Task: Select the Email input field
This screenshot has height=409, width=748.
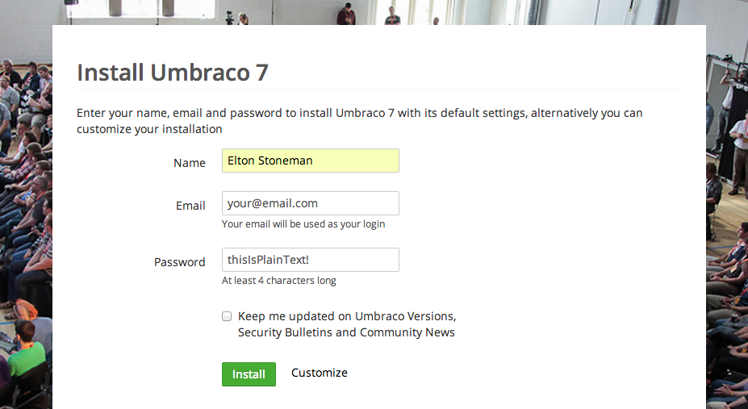Action: 310,203
